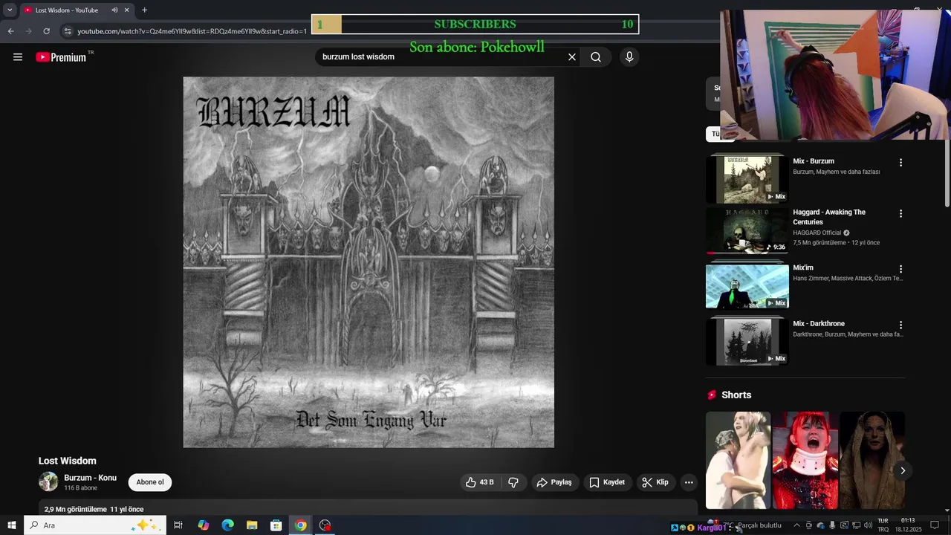Play Haggard Awaking The Centuries thumbnail
Image resolution: width=951 pixels, height=535 pixels.
pos(747,231)
